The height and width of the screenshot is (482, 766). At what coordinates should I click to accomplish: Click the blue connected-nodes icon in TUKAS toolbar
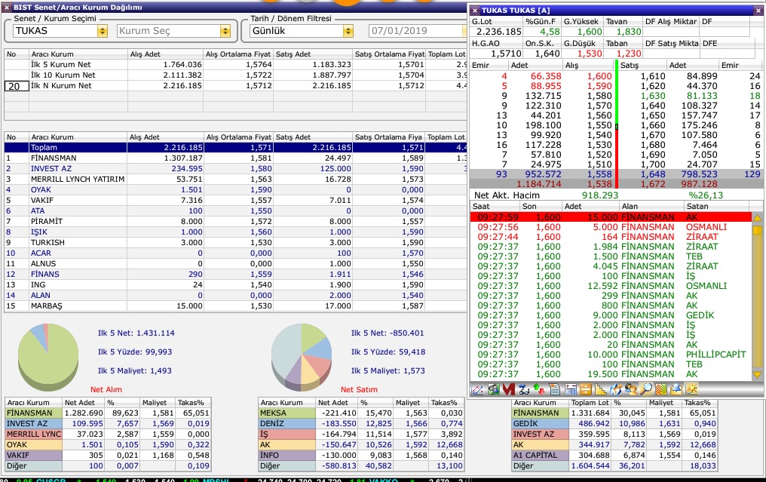(524, 390)
